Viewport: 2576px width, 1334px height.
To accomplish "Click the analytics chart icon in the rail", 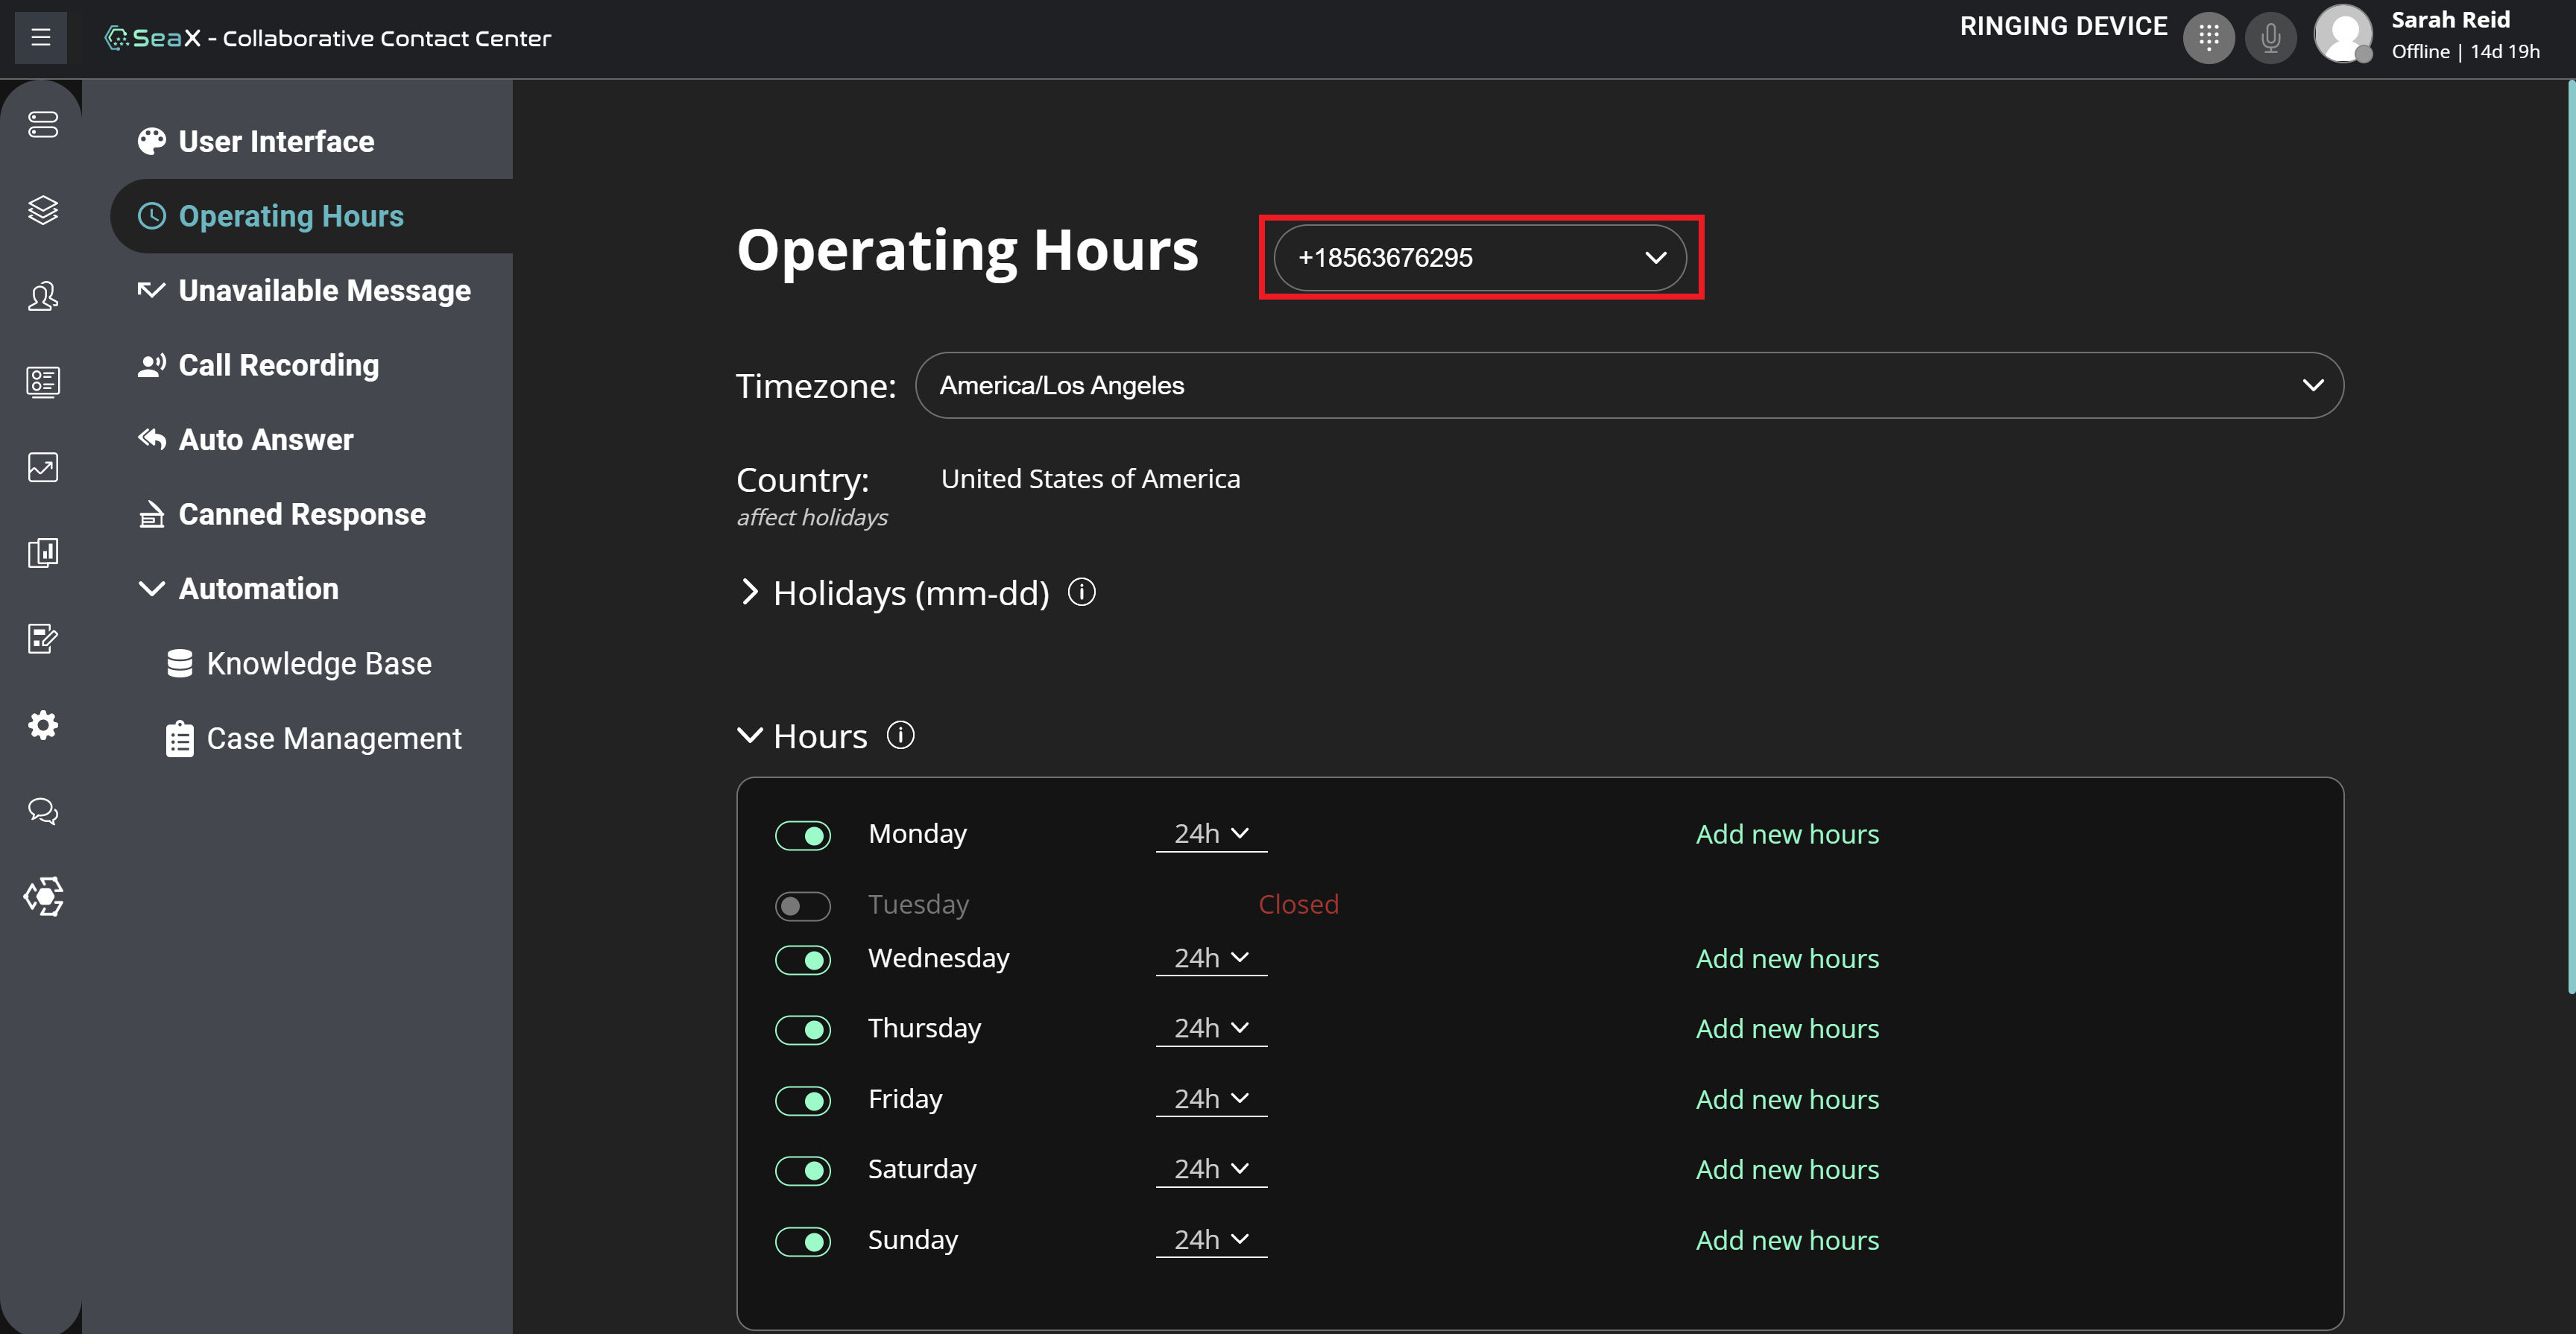I will point(42,467).
